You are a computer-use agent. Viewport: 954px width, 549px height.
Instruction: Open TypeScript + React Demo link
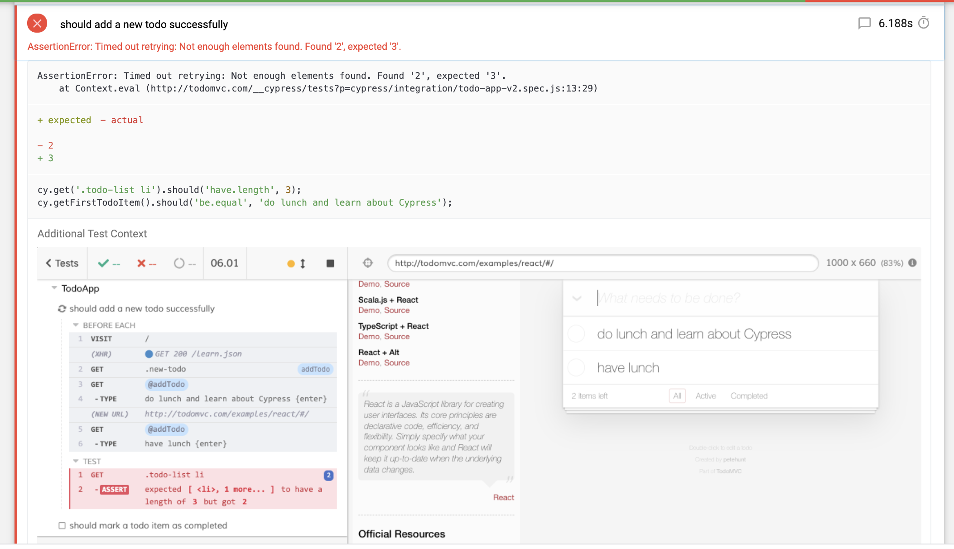369,337
